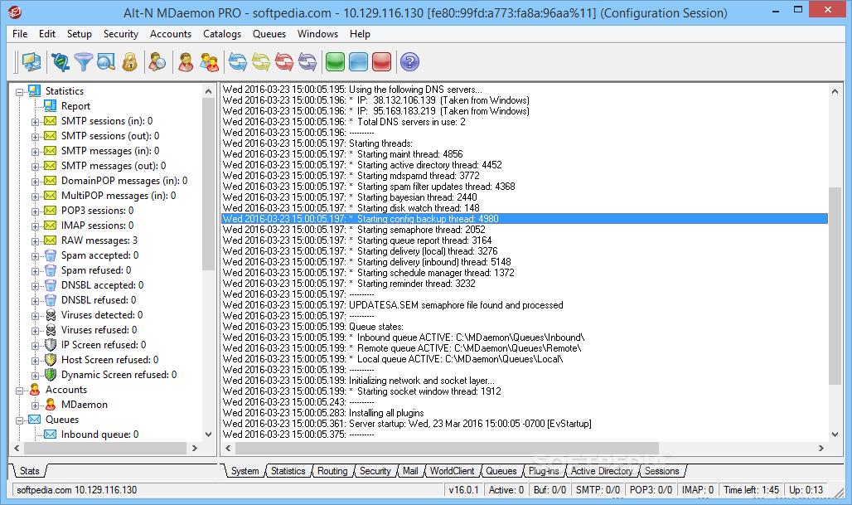Select the IMAP sessions: 0 tree row
This screenshot has height=505, width=852.
tap(97, 225)
